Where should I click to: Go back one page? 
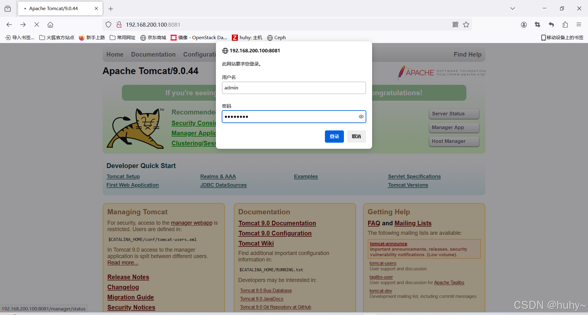pos(9,24)
